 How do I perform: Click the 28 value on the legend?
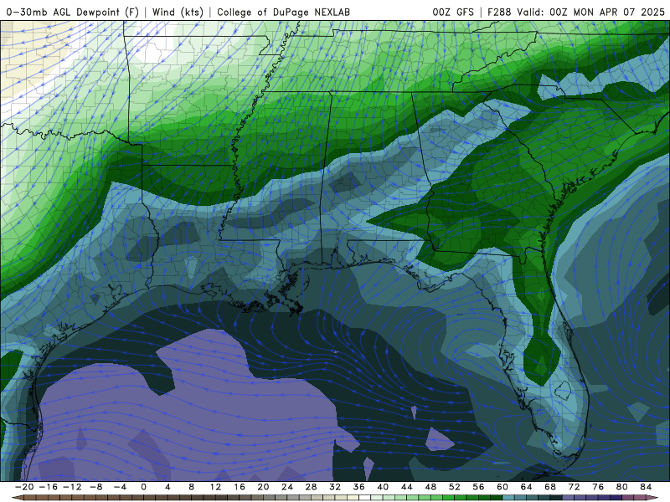tap(311, 487)
